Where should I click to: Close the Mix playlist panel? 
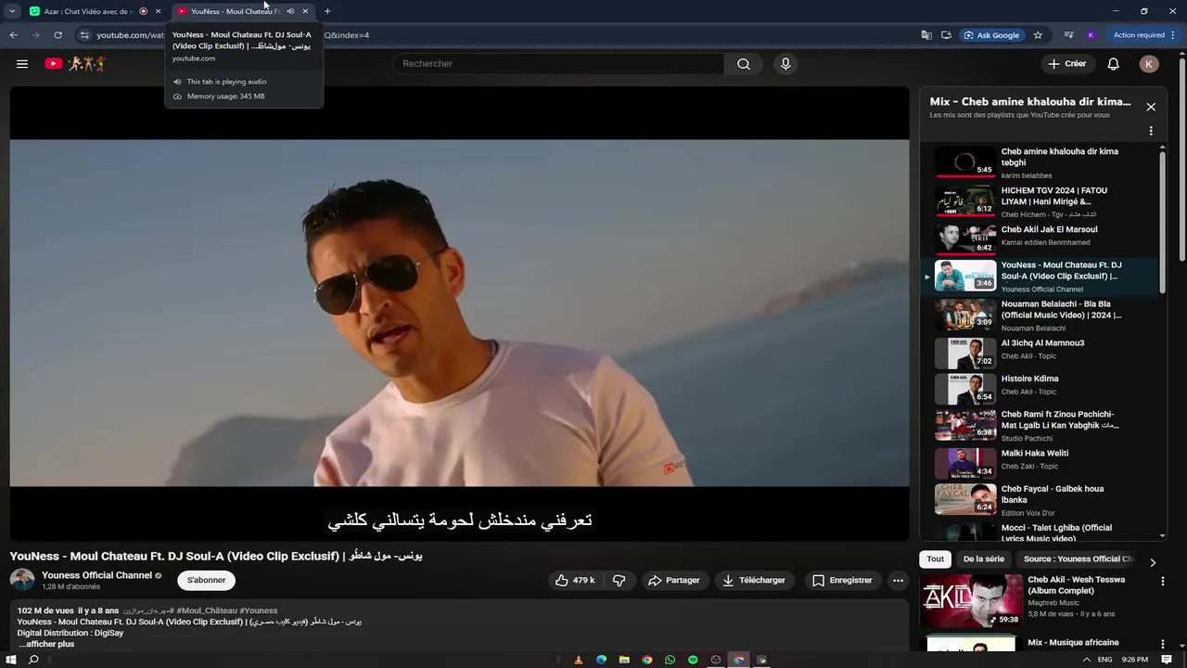point(1151,107)
